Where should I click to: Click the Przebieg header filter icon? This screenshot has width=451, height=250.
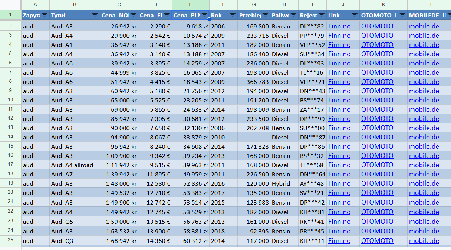(x=265, y=15)
